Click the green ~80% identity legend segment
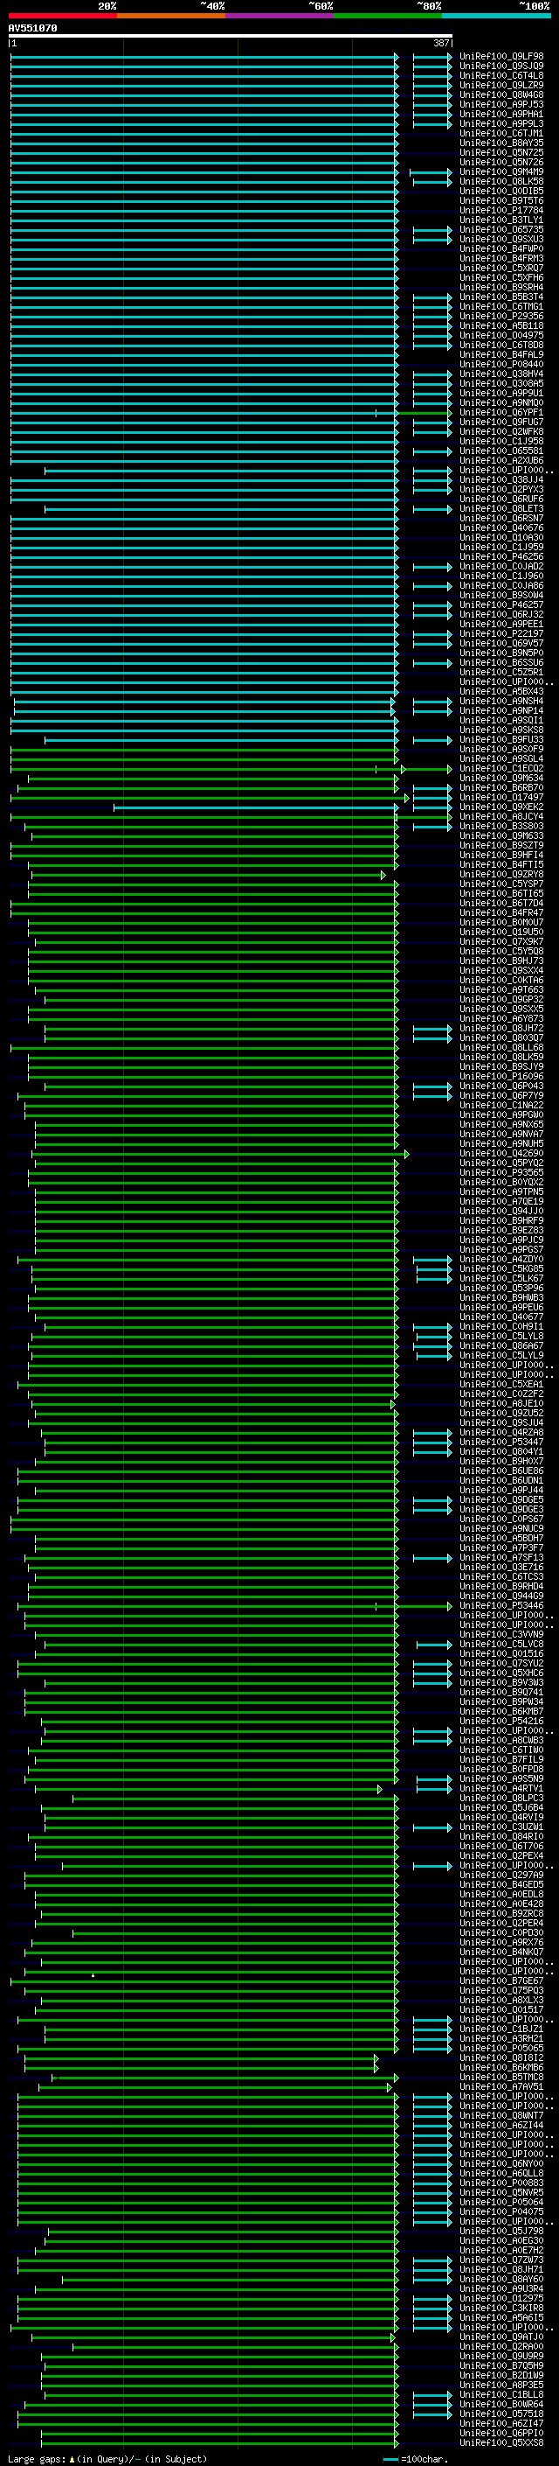Screen dimensions: 559x2466 [388, 16]
